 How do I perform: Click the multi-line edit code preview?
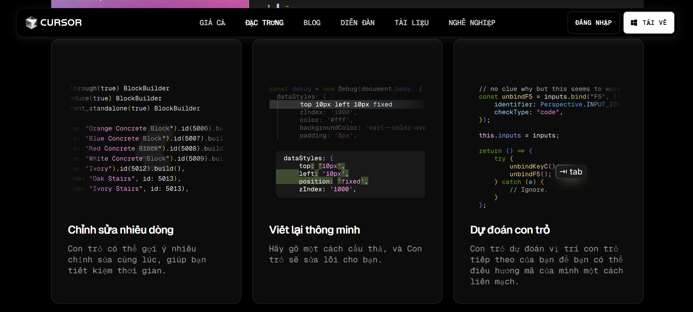(x=146, y=138)
